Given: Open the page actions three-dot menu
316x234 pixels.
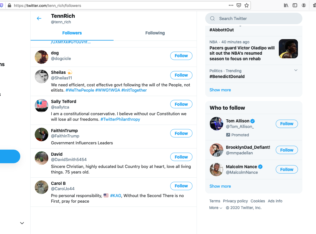Looking at the screenshot, I should click(x=231, y=5).
